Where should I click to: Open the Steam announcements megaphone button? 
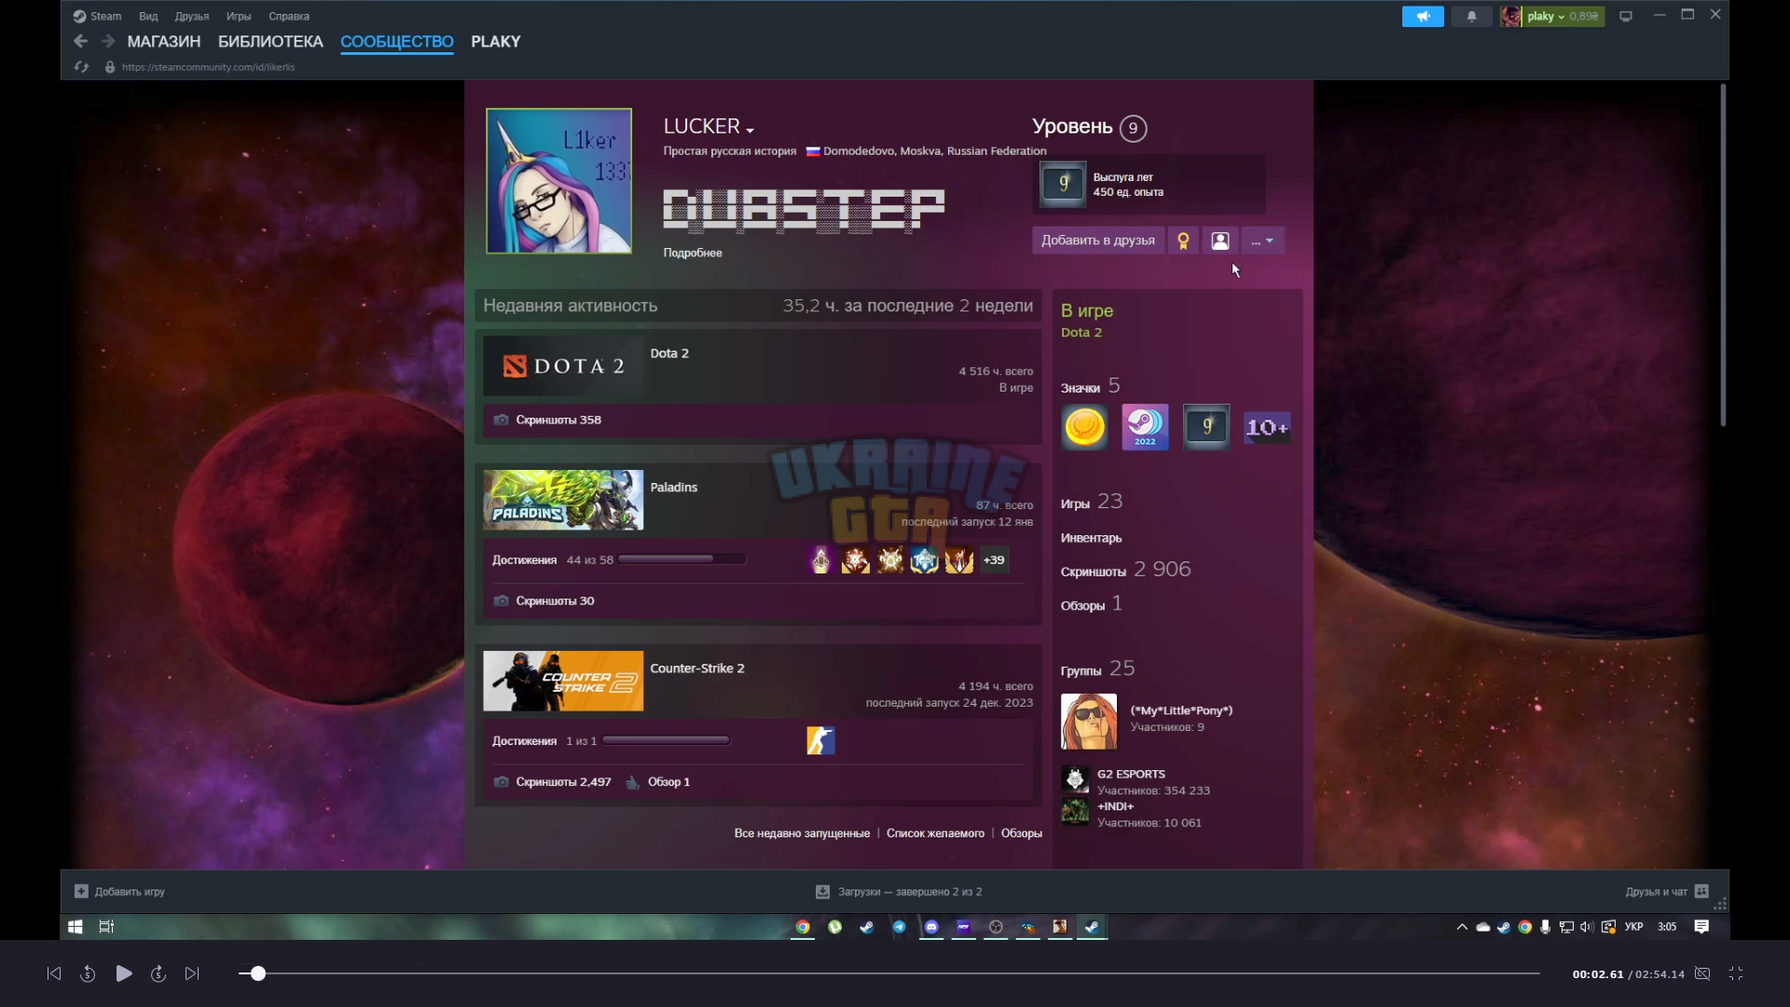[x=1423, y=16]
